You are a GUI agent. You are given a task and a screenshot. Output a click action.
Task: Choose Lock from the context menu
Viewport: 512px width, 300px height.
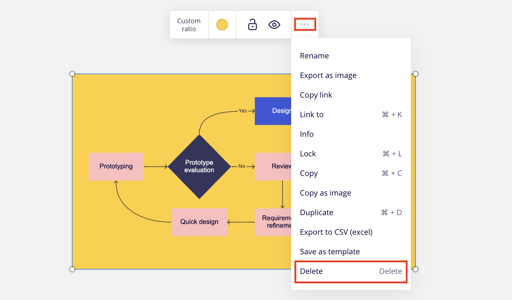pos(308,154)
